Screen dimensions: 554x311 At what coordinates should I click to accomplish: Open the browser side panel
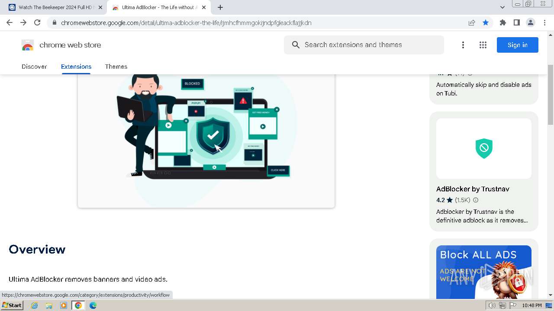click(516, 22)
